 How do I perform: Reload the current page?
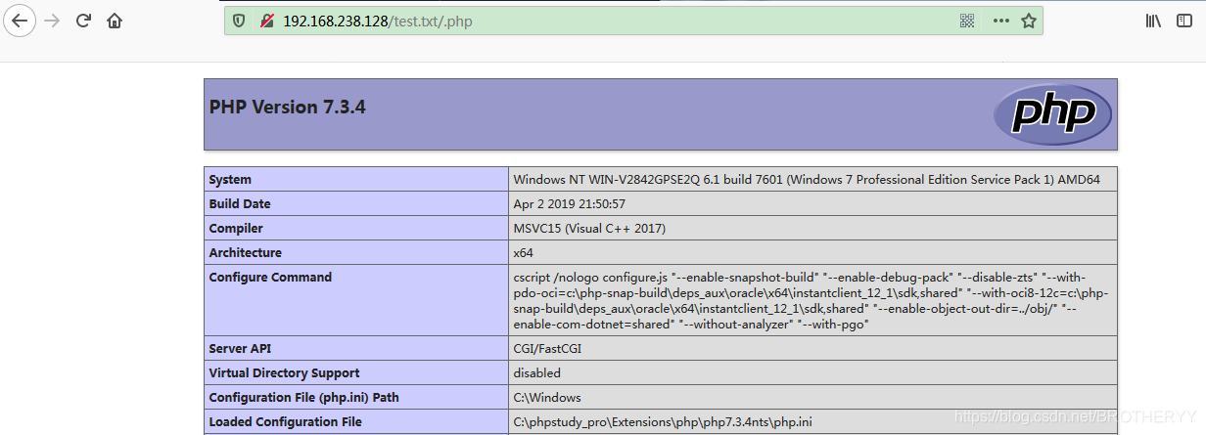(x=84, y=21)
